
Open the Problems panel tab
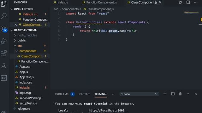coord(62,94)
